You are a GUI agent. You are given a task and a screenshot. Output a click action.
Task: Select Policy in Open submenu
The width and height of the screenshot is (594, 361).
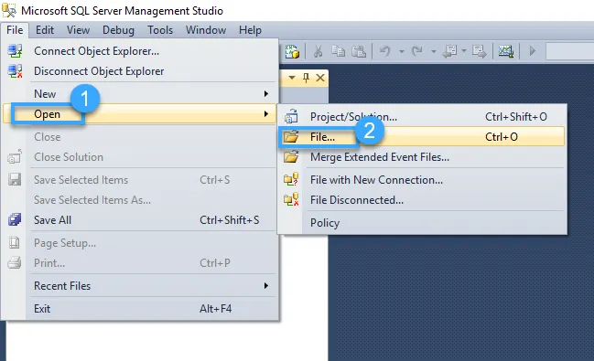coord(423,222)
